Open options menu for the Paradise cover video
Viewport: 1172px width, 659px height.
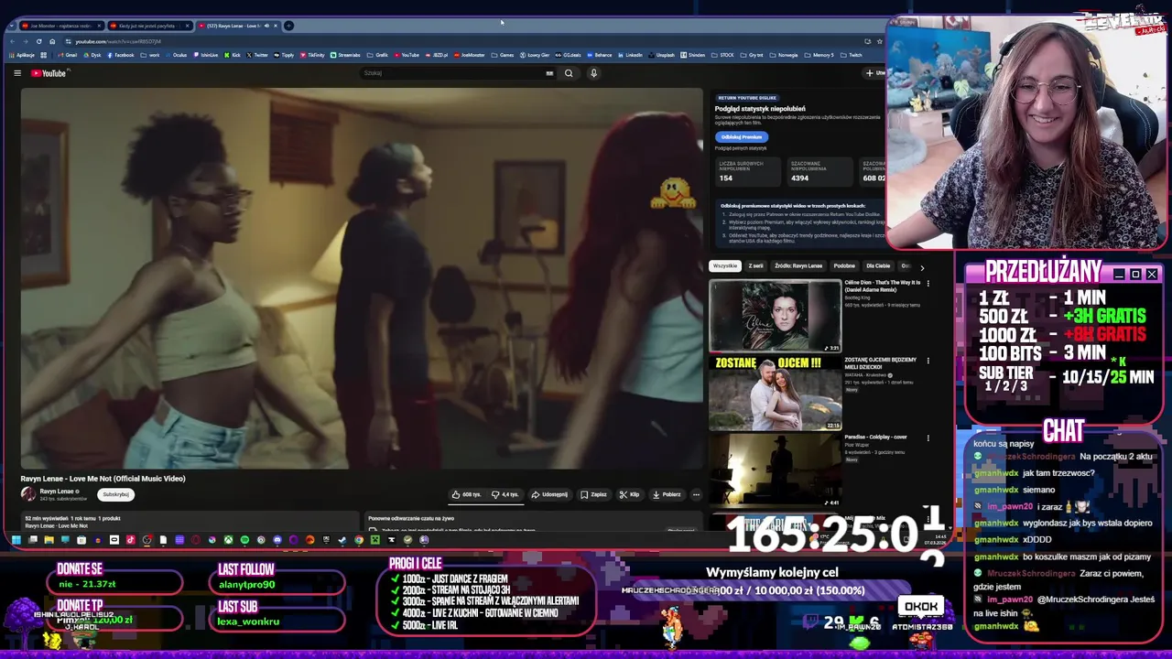[x=928, y=438]
